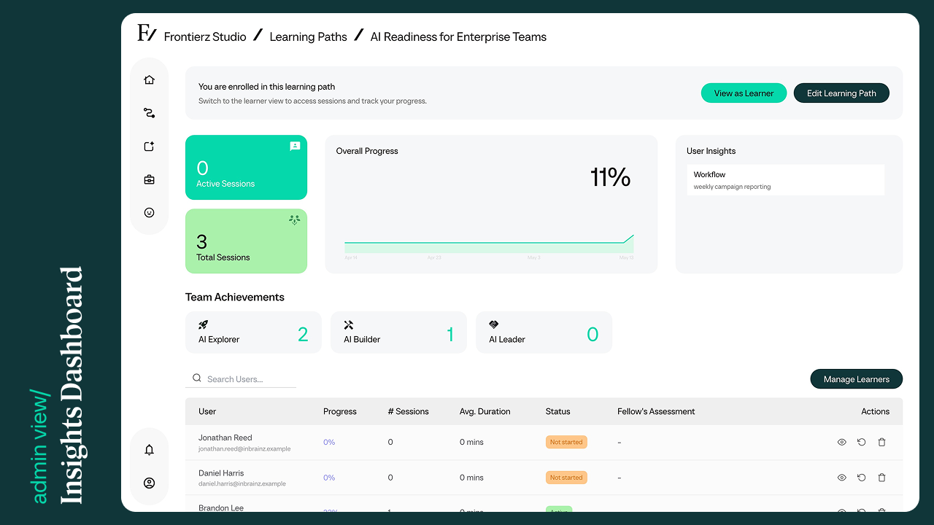This screenshot has width=934, height=525.
Task: Open the AI Leader achievement card
Action: (544, 332)
